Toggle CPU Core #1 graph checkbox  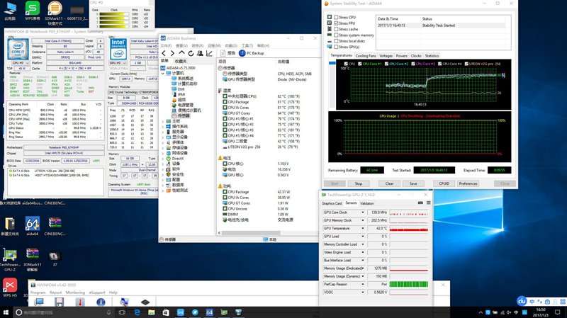pyautogui.click(x=360, y=64)
